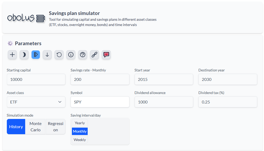Open the Asset class ETF dropdown

[36, 102]
